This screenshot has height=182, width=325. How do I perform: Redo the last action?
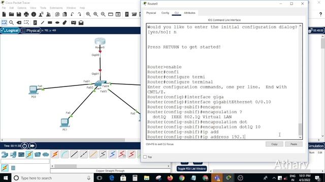[x=80, y=14]
